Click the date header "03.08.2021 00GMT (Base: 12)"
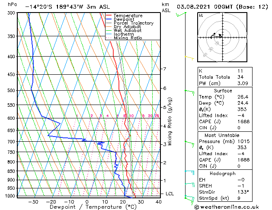This screenshot has height=210, width=272. 222,7
